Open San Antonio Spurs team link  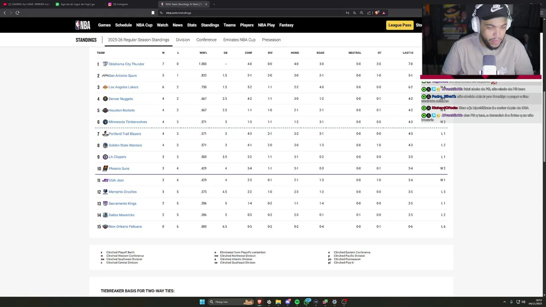123,75
